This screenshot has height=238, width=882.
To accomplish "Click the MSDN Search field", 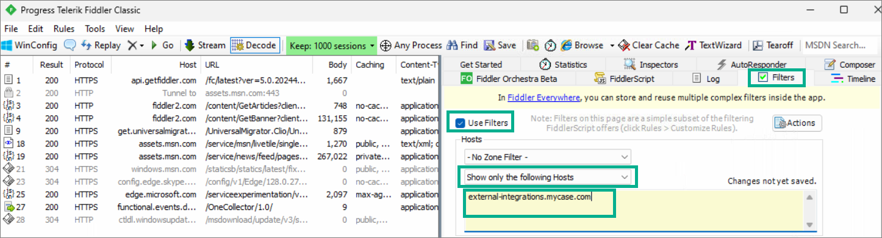I will tap(841, 45).
